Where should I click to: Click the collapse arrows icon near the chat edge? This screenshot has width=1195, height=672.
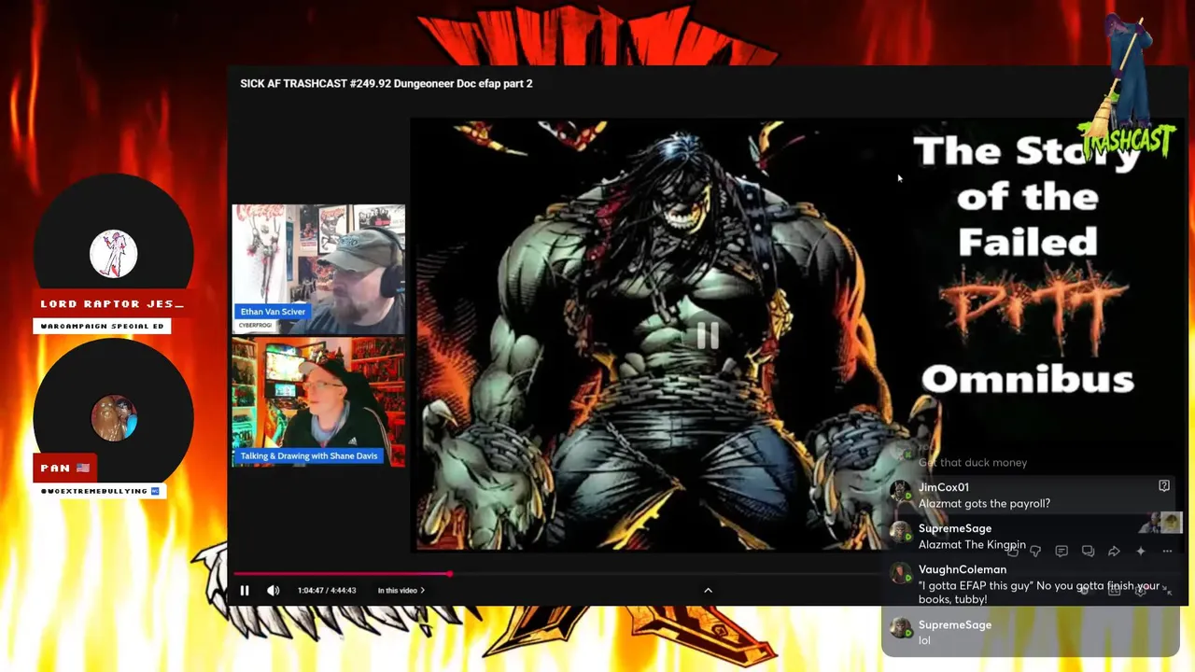[x=1168, y=592]
